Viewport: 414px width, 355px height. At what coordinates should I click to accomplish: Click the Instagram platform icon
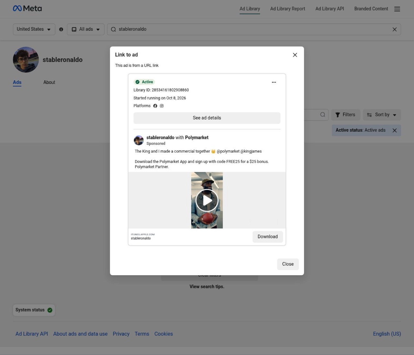click(x=162, y=106)
